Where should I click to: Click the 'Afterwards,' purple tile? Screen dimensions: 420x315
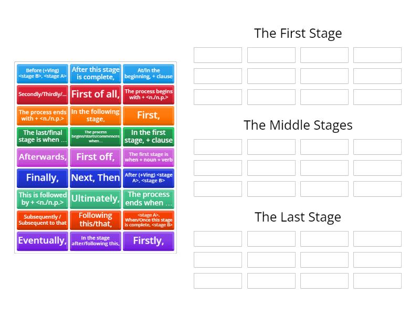pos(43,157)
